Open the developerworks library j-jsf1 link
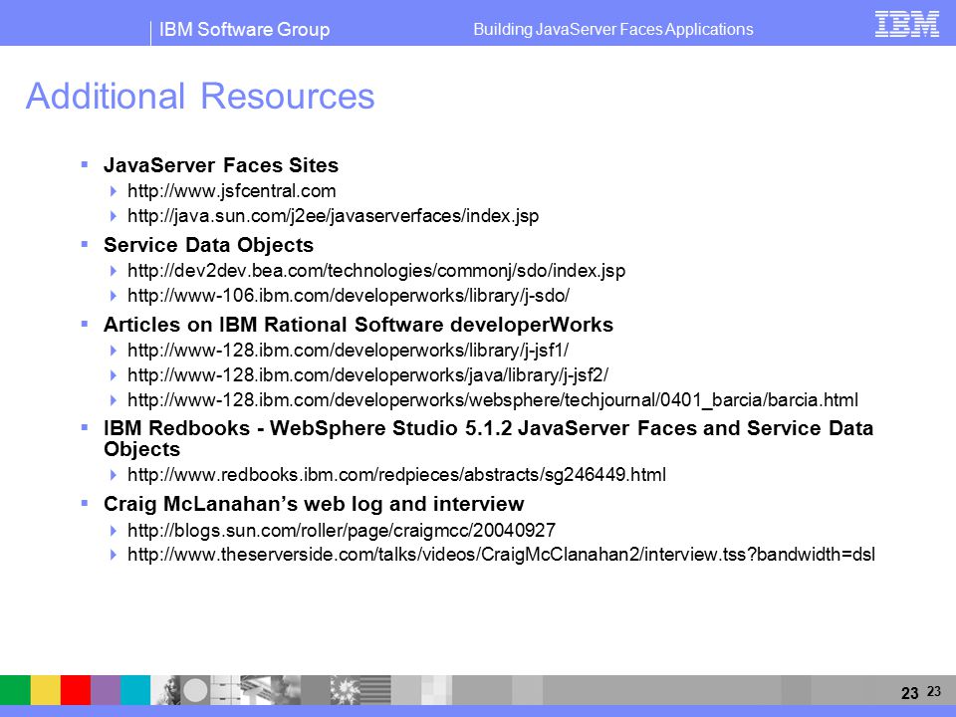Image resolution: width=956 pixels, height=717 pixels. coord(349,351)
